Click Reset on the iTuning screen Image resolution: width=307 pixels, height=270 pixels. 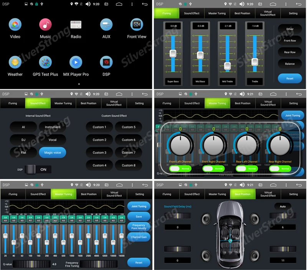pyautogui.click(x=290, y=79)
